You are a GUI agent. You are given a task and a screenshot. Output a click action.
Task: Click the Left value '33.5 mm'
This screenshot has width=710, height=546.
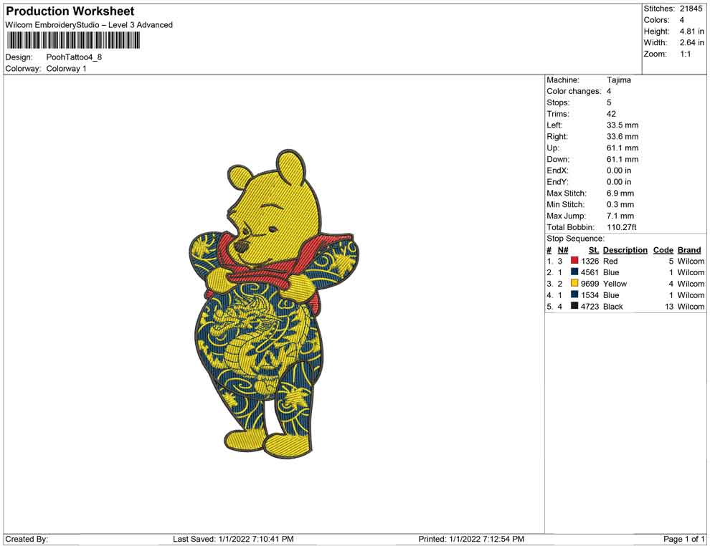623,125
